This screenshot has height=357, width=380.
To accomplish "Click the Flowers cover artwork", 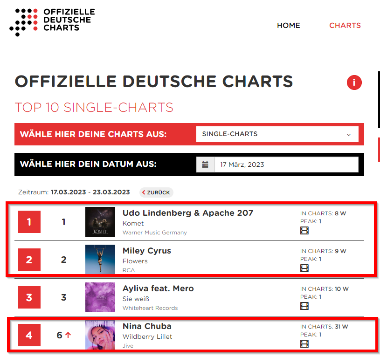I will coord(100,260).
